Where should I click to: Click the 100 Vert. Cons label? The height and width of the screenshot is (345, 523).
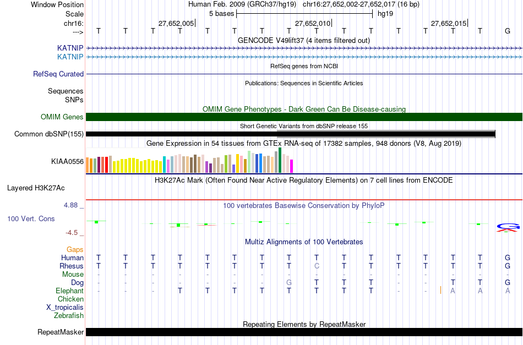click(31, 218)
